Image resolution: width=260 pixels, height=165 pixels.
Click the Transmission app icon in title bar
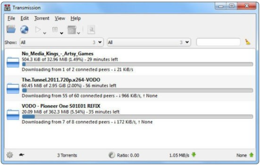(x=7, y=8)
